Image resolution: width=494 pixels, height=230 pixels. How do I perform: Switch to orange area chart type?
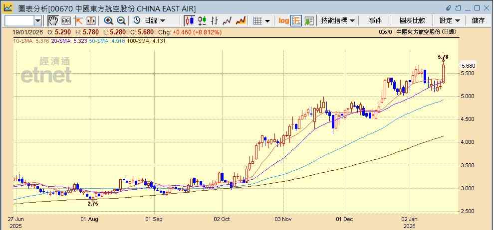click(x=241, y=21)
